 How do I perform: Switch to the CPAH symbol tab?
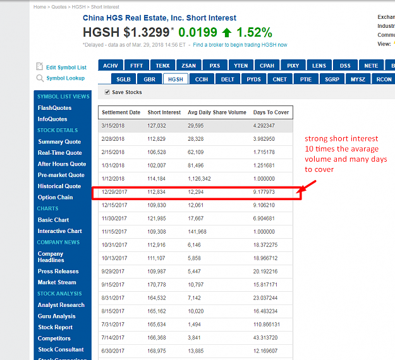click(267, 66)
